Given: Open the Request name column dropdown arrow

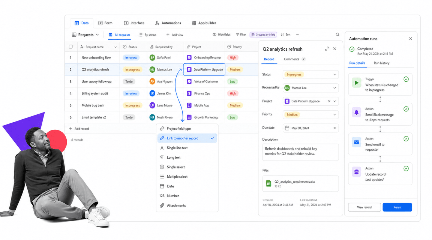Looking at the screenshot, I should pos(116,47).
